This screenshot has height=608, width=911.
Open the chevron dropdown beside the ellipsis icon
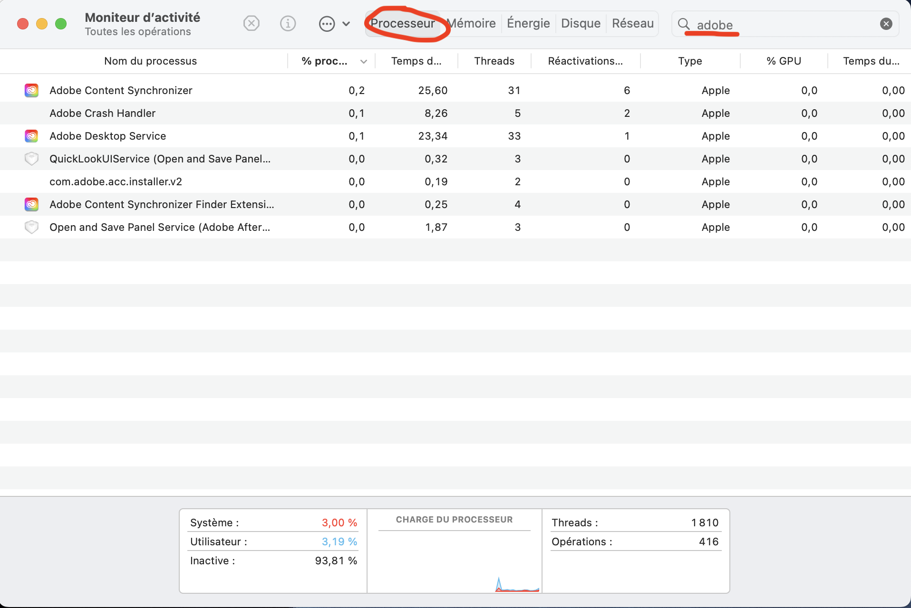[346, 23]
